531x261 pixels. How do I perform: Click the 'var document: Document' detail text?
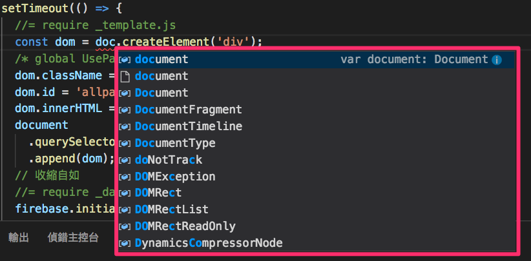[x=414, y=60]
